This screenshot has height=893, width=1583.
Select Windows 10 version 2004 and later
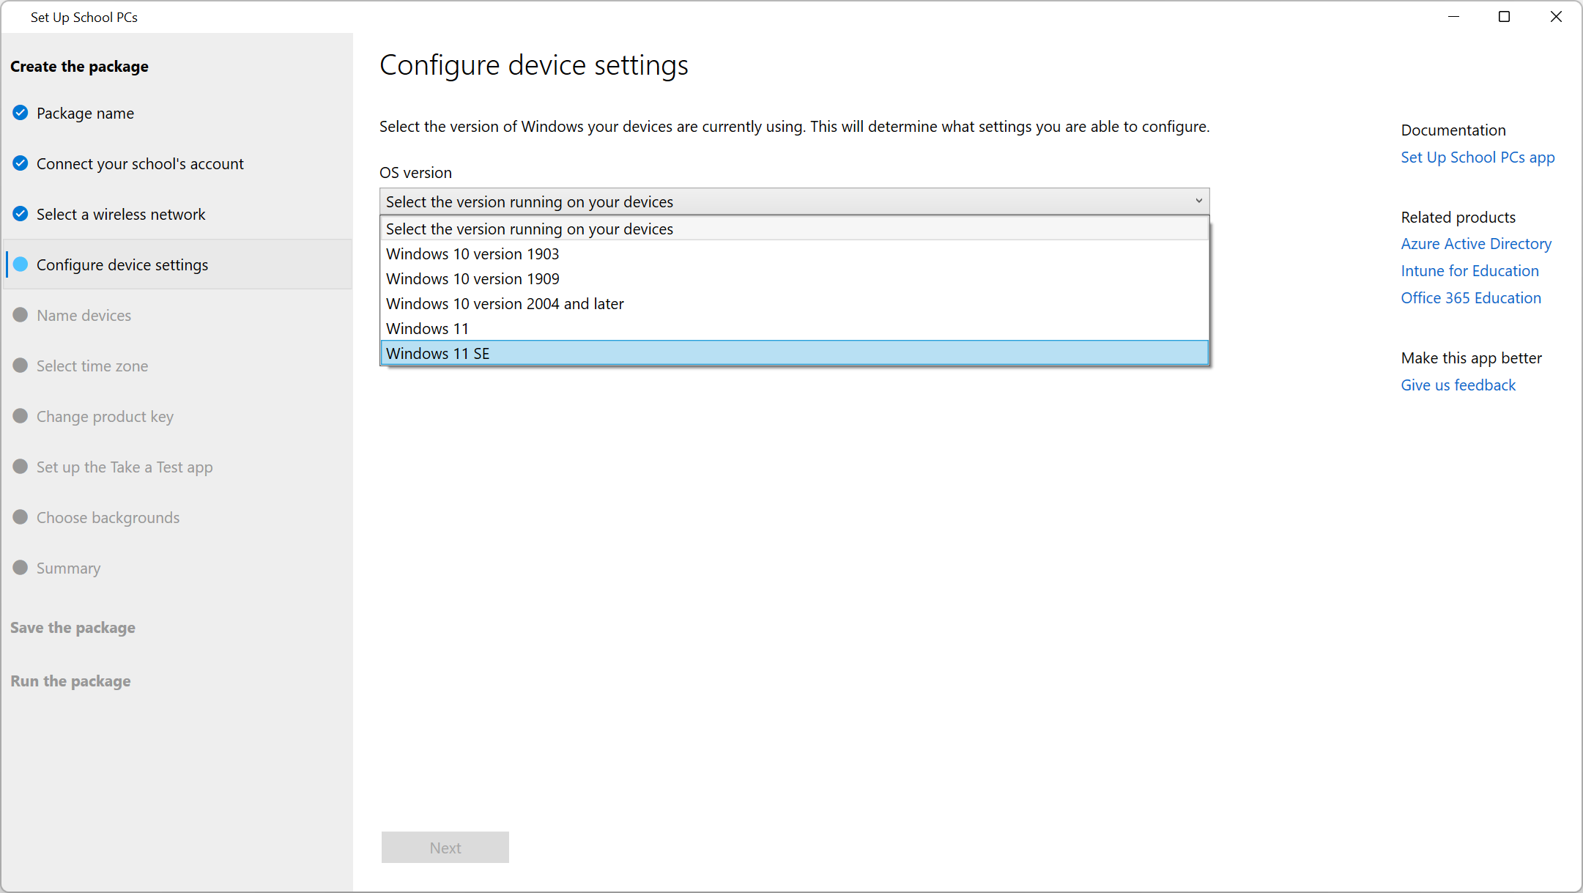coord(505,303)
